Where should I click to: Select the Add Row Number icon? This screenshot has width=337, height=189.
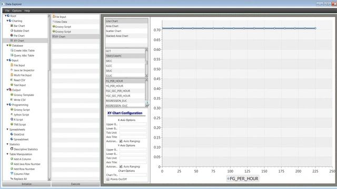tap(12, 169)
